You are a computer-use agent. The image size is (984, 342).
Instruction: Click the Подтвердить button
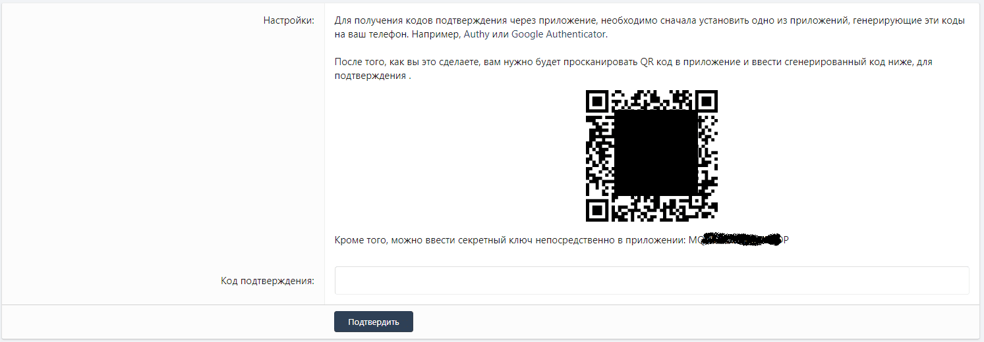tap(374, 322)
